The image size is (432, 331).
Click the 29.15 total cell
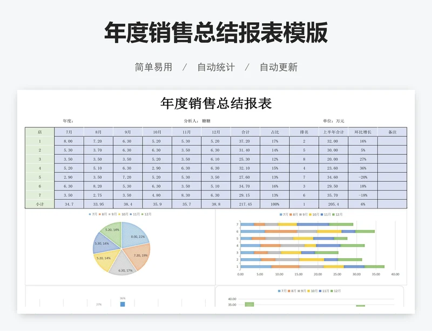tap(245, 195)
